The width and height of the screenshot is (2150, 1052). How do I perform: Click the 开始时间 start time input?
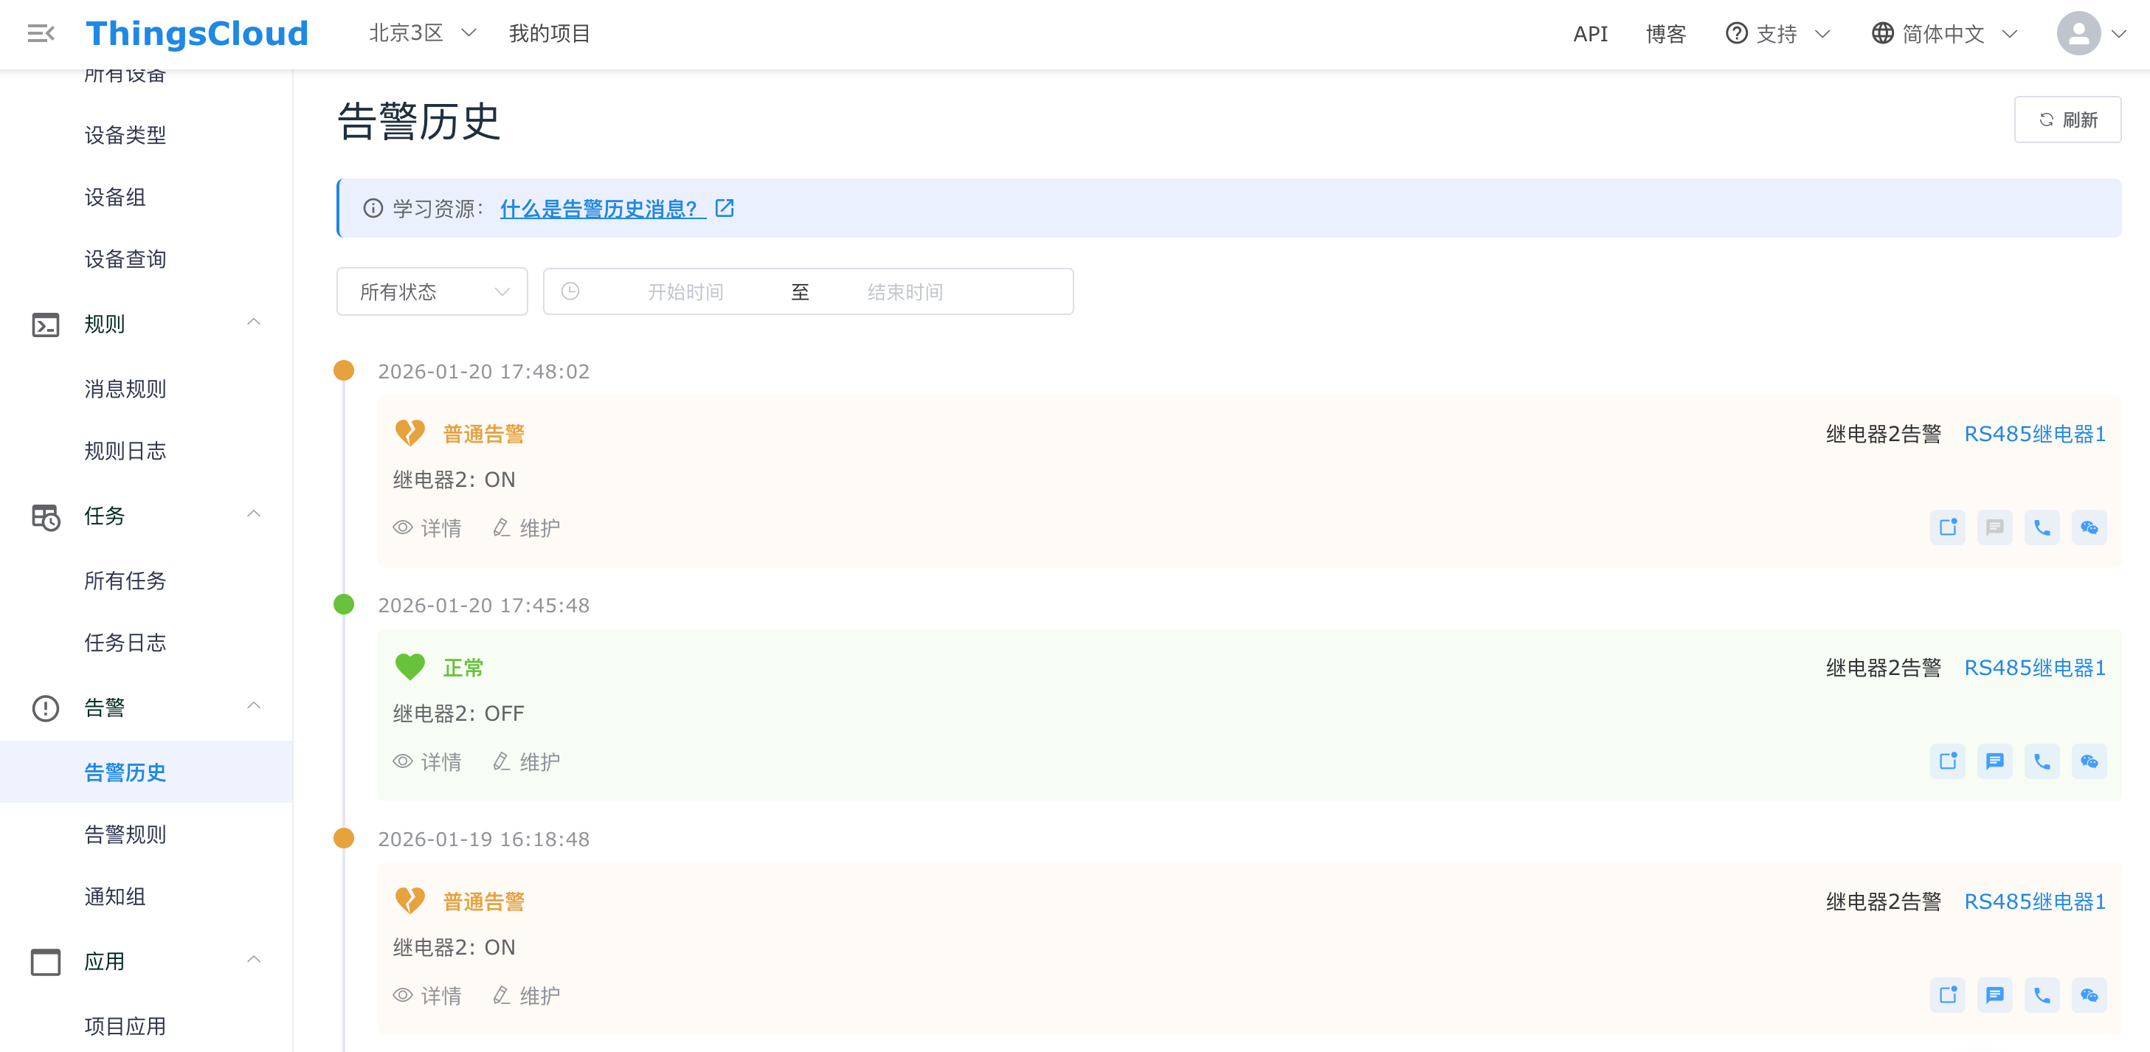[685, 291]
